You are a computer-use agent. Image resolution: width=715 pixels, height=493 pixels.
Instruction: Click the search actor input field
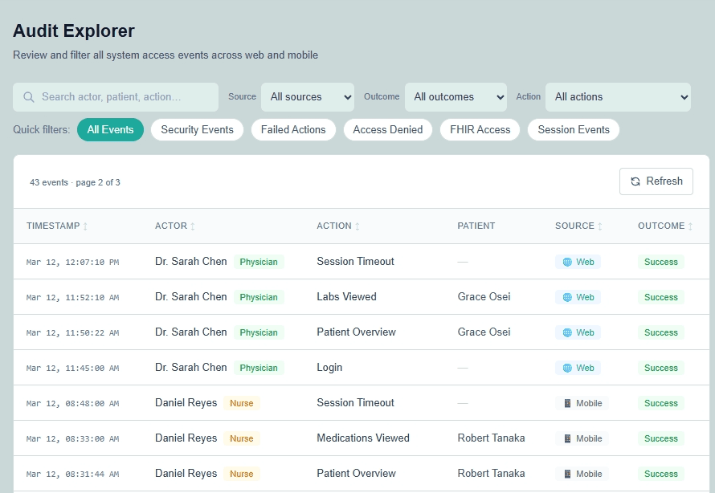121,96
